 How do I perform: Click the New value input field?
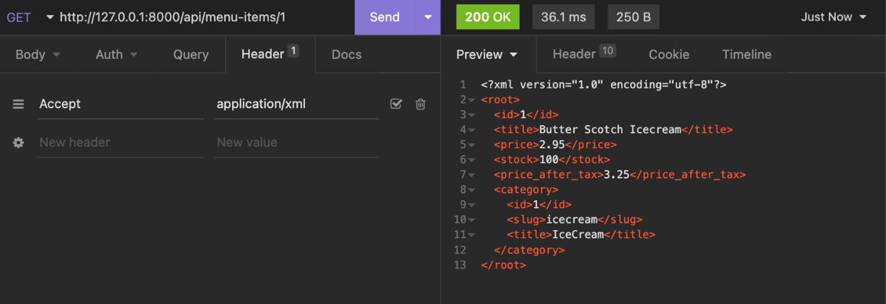(296, 143)
